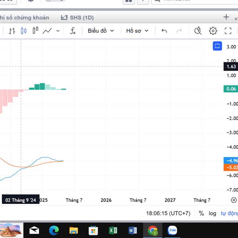
Task: Toggle tự động auto scale
Action: click(x=229, y=213)
